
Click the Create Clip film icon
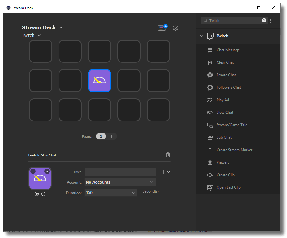210,175
